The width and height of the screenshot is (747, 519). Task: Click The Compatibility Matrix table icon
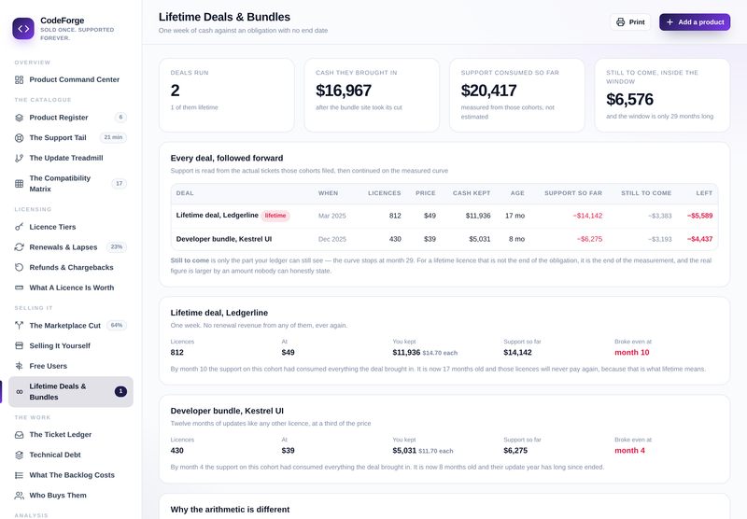click(19, 183)
